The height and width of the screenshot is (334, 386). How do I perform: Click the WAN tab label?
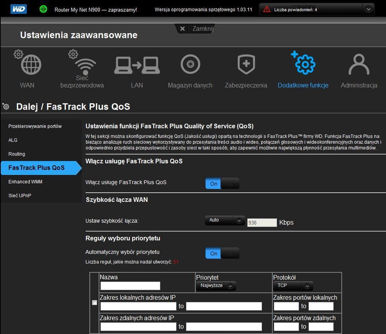coord(27,85)
